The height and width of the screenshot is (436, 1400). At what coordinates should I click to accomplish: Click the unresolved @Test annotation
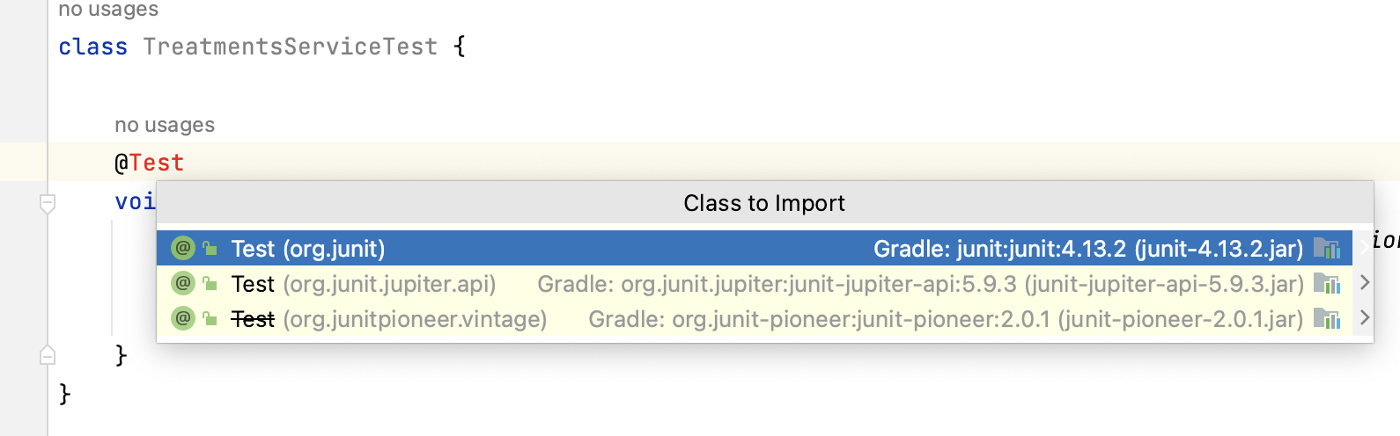[x=149, y=163]
